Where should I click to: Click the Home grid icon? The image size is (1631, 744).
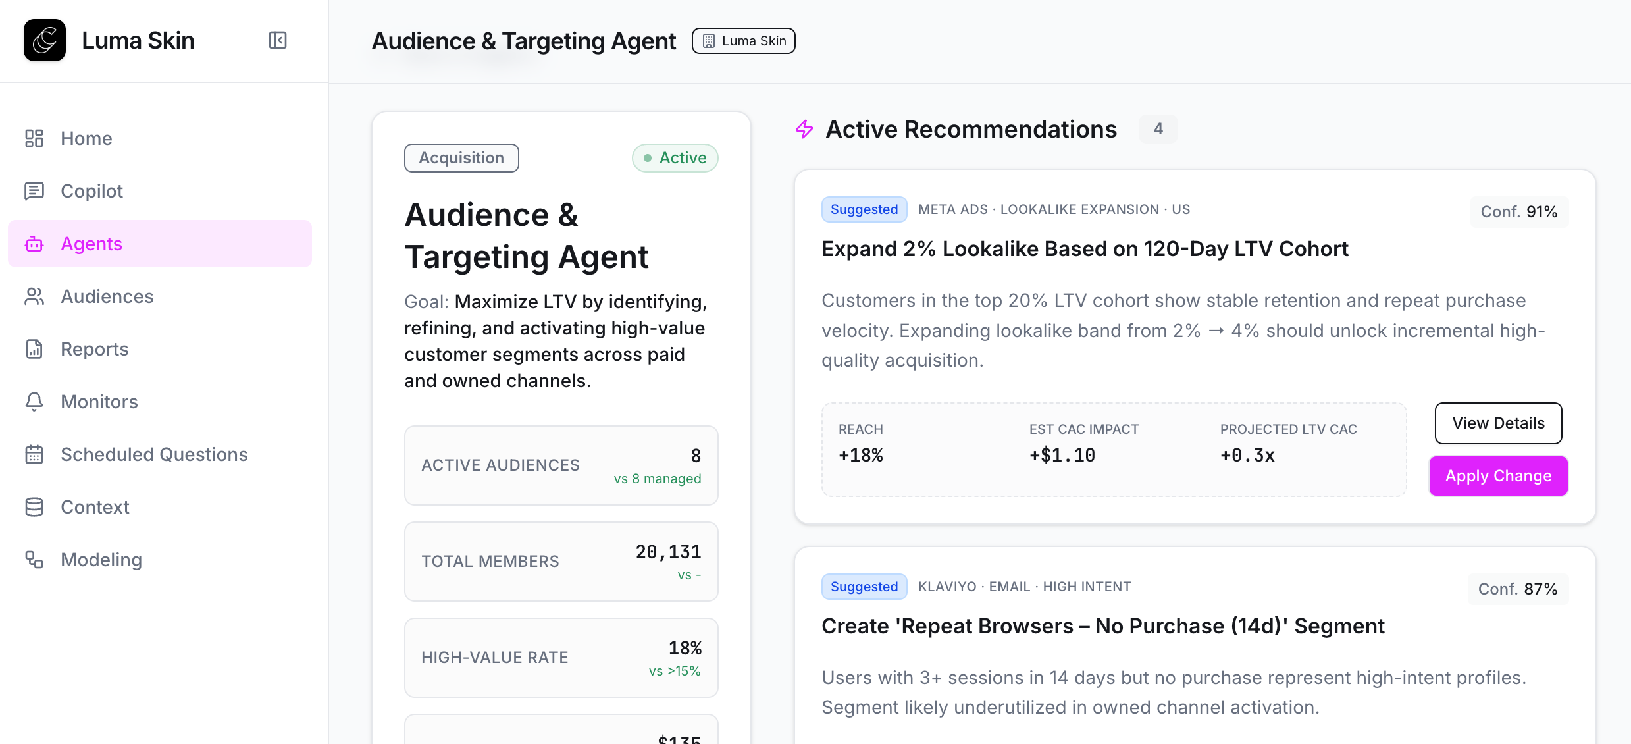34,138
